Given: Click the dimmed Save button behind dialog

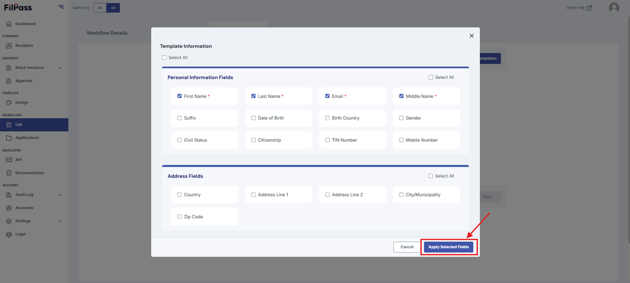Looking at the screenshot, I should pyautogui.click(x=489, y=197).
